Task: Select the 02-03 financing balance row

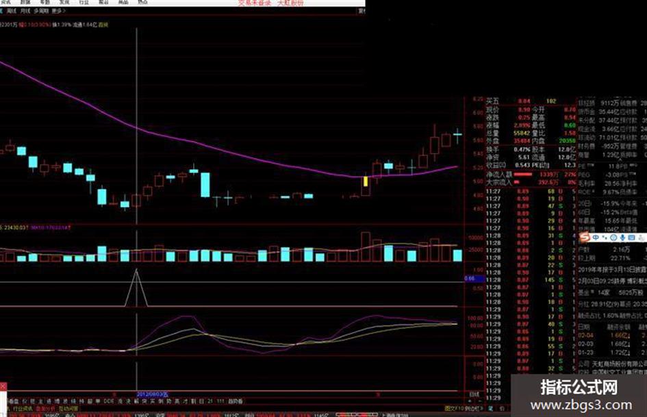Action: click(612, 344)
